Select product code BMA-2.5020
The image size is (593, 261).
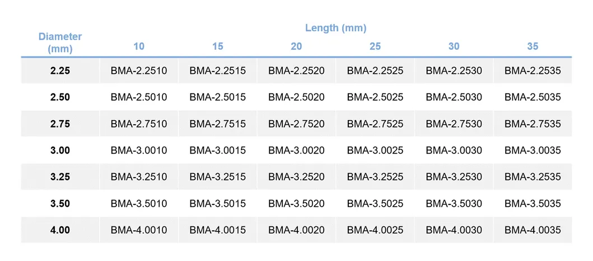[x=296, y=97]
